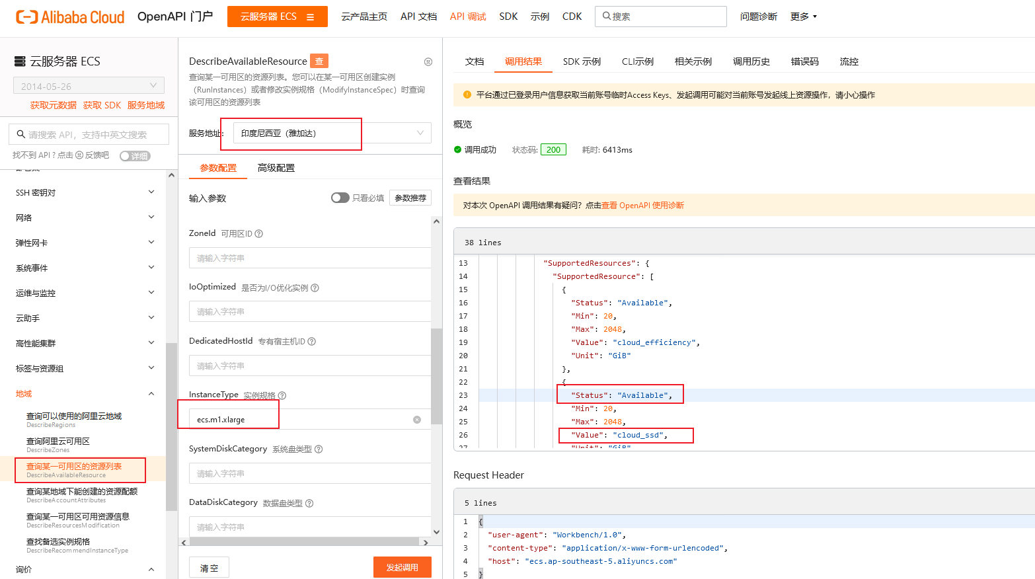The image size is (1035, 579).
Task: Click the scroll-down arrow in parameter panel
Action: (436, 531)
